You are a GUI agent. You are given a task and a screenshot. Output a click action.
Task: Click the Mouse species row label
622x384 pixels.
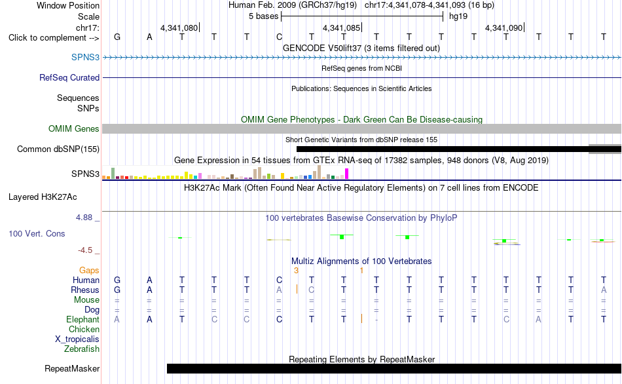(x=86, y=300)
